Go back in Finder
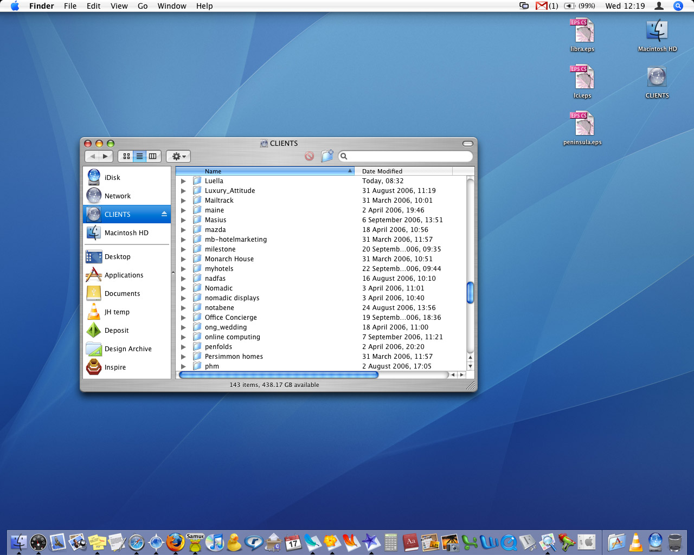The height and width of the screenshot is (555, 694). point(92,156)
